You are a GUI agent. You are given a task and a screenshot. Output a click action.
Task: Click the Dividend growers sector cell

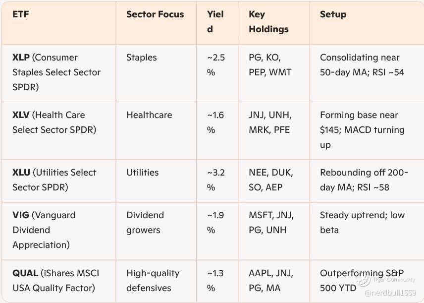coord(145,223)
